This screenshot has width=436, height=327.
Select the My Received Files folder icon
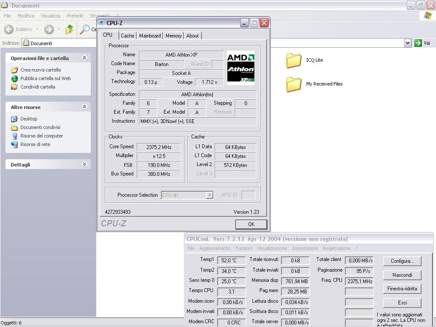(x=293, y=84)
